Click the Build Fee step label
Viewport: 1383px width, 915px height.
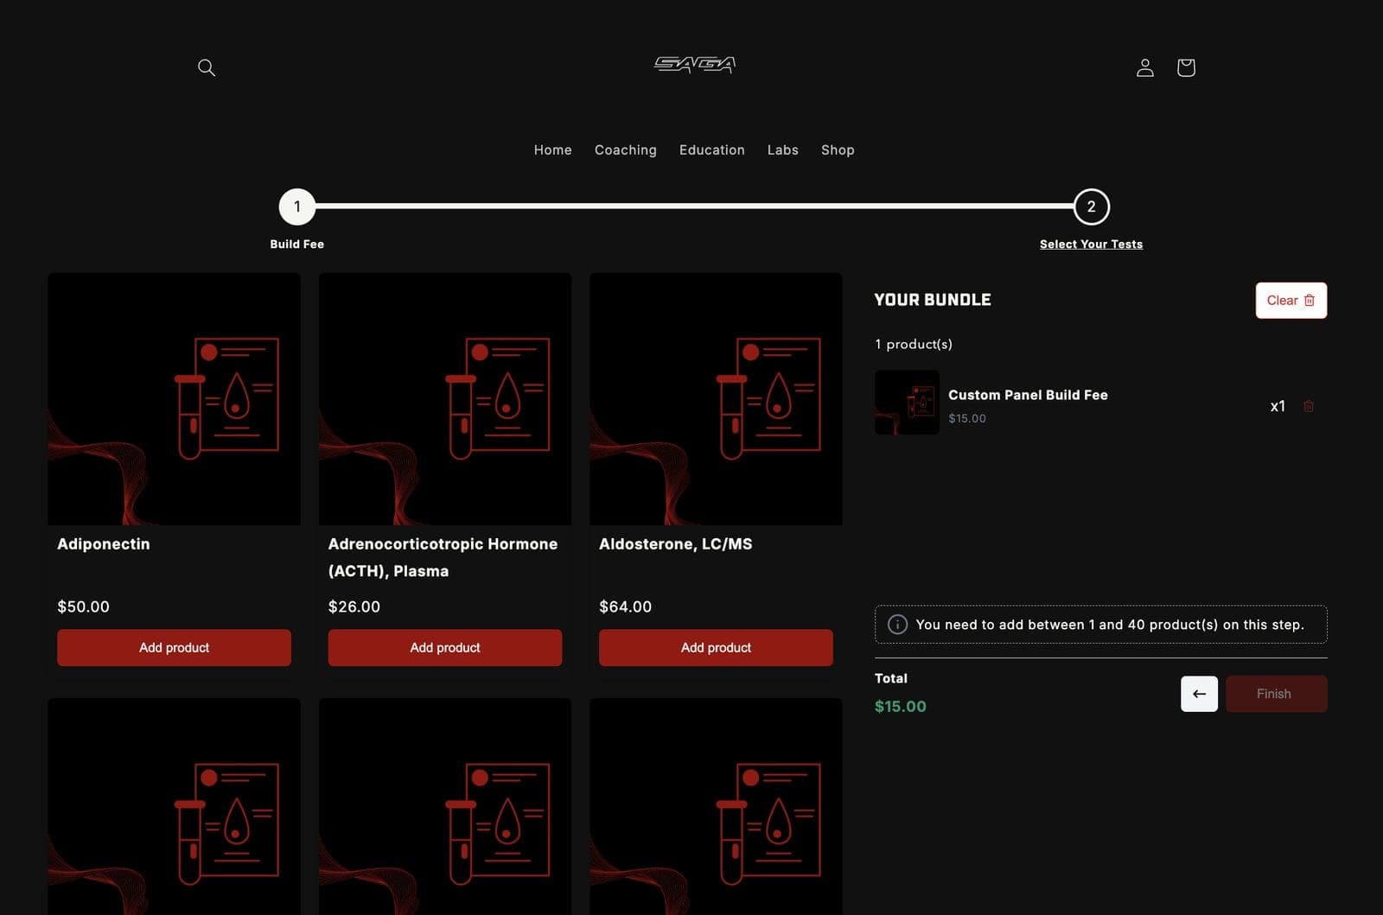296,245
